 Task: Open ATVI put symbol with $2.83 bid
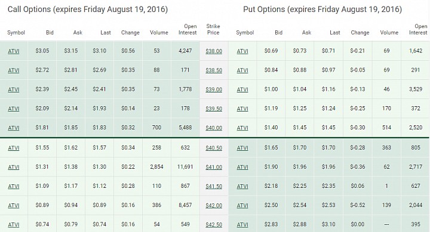(x=242, y=224)
